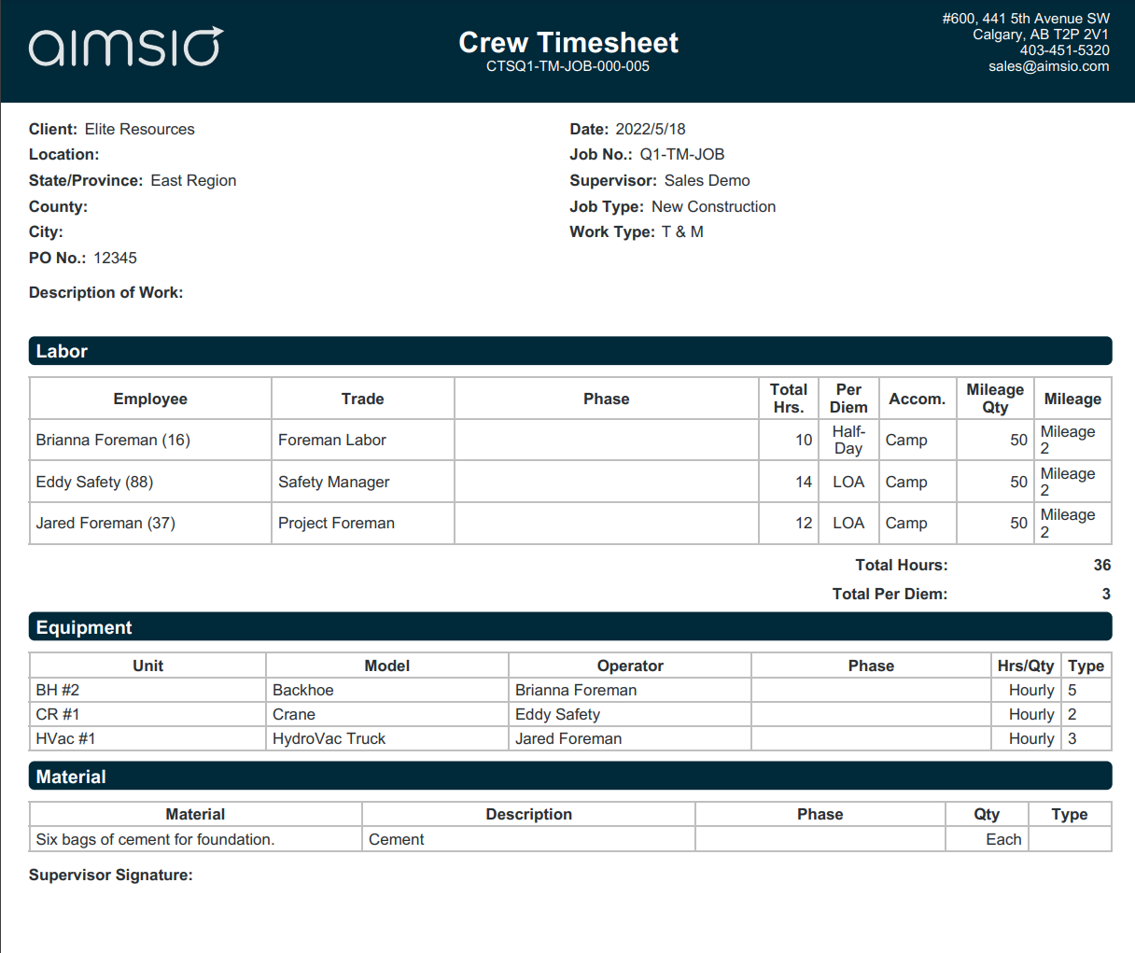Click the Supervisor Signature label

(111, 875)
